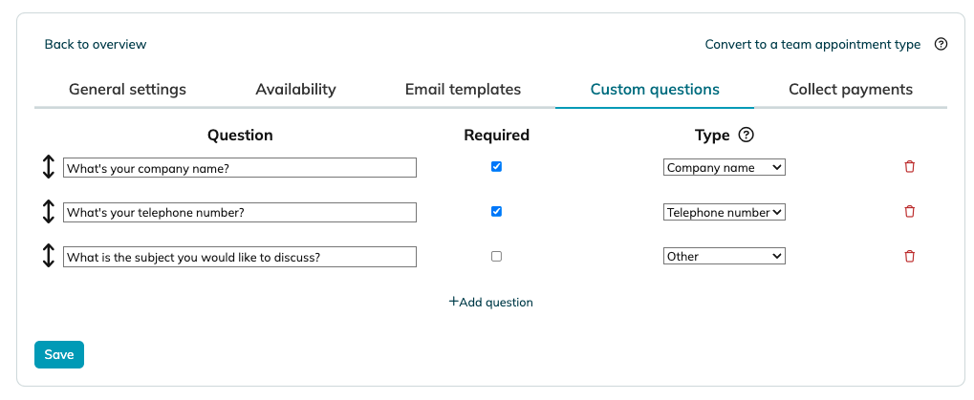This screenshot has width=974, height=400.
Task: Open the Availability tab
Action: click(295, 90)
